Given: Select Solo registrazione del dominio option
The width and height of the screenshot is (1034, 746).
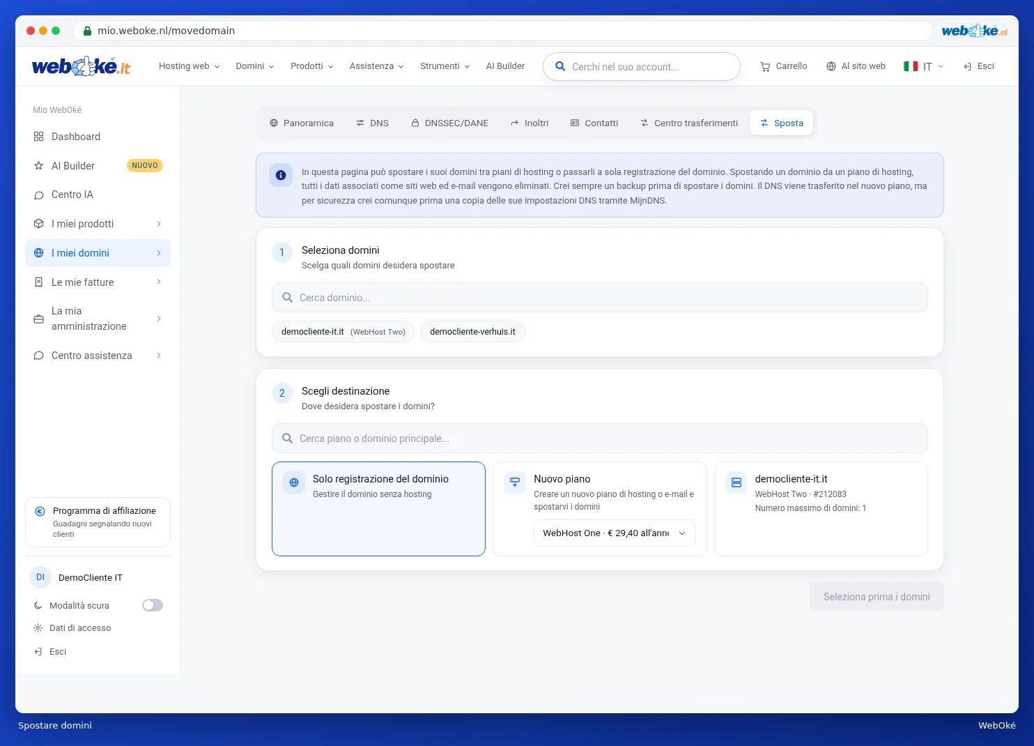Looking at the screenshot, I should tap(378, 509).
